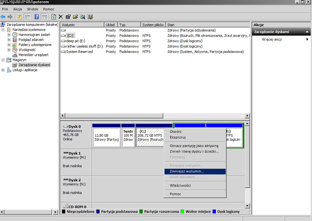
Task: Collapse the Zarządzanie dyskami actions section
Action: pos(307,32)
